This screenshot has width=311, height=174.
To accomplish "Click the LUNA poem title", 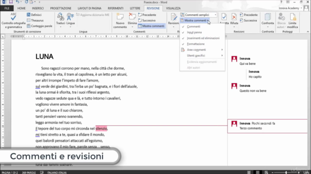I will coord(44,57).
